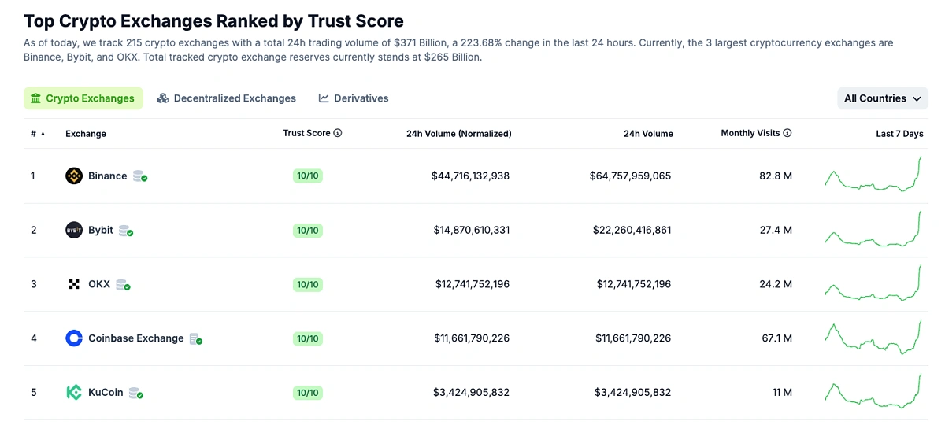Switch to the Decentralized Exchanges tab
Image resolution: width=945 pixels, height=425 pixels.
tap(227, 98)
